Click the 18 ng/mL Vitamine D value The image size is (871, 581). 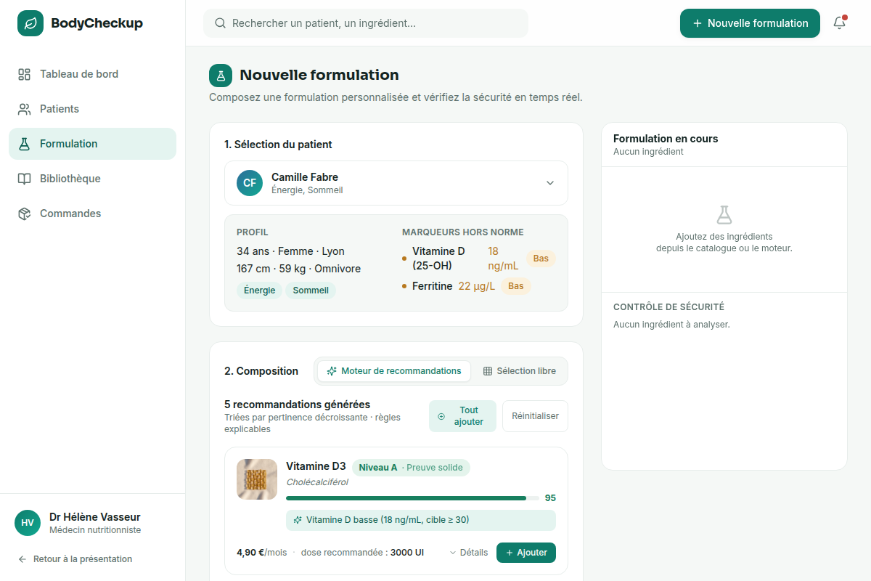pos(503,259)
